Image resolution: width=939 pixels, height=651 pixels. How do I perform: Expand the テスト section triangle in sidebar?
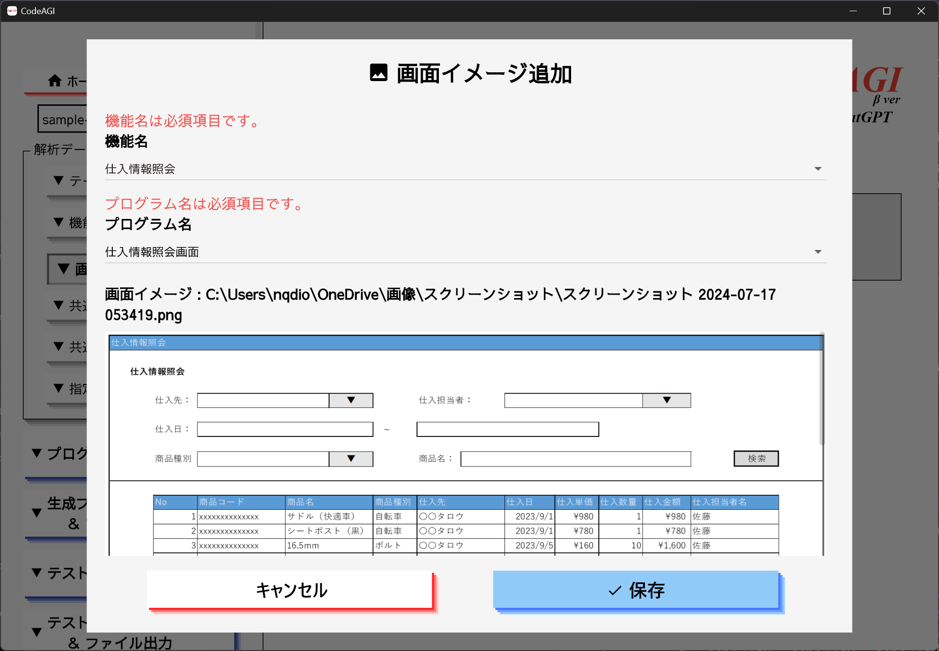click(x=37, y=573)
